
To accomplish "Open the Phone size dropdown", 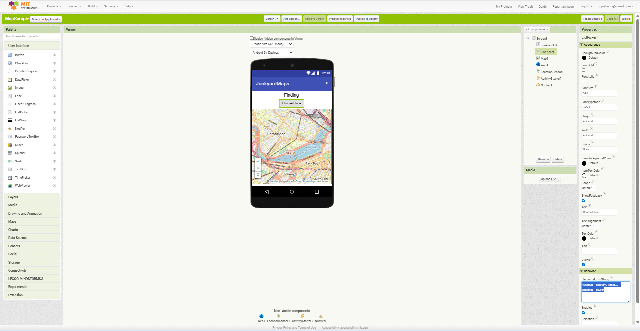I will 272,44.
